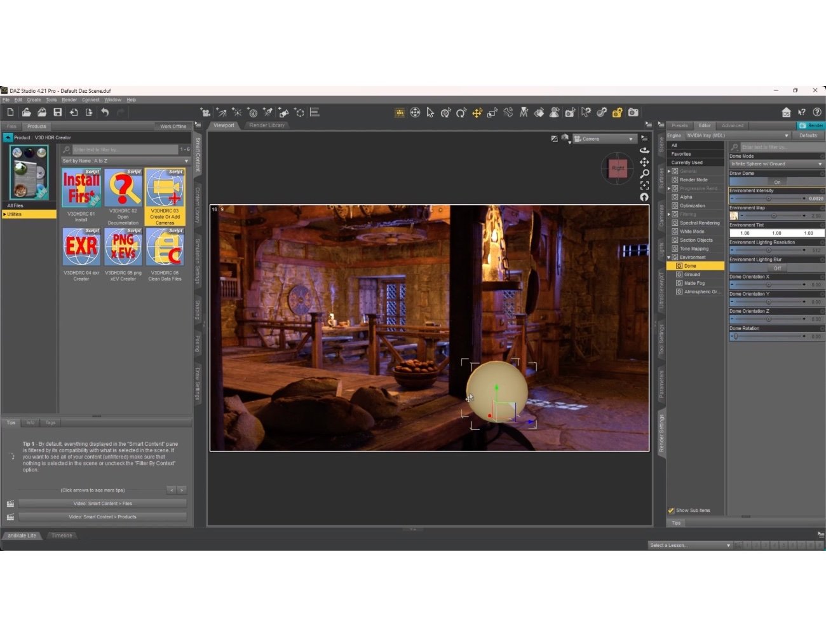Click the New Scene file icon
Image resolution: width=826 pixels, height=636 pixels.
click(x=10, y=113)
